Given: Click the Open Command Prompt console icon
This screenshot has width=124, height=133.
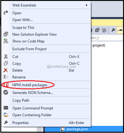Looking at the screenshot, I should pos(6,108).
